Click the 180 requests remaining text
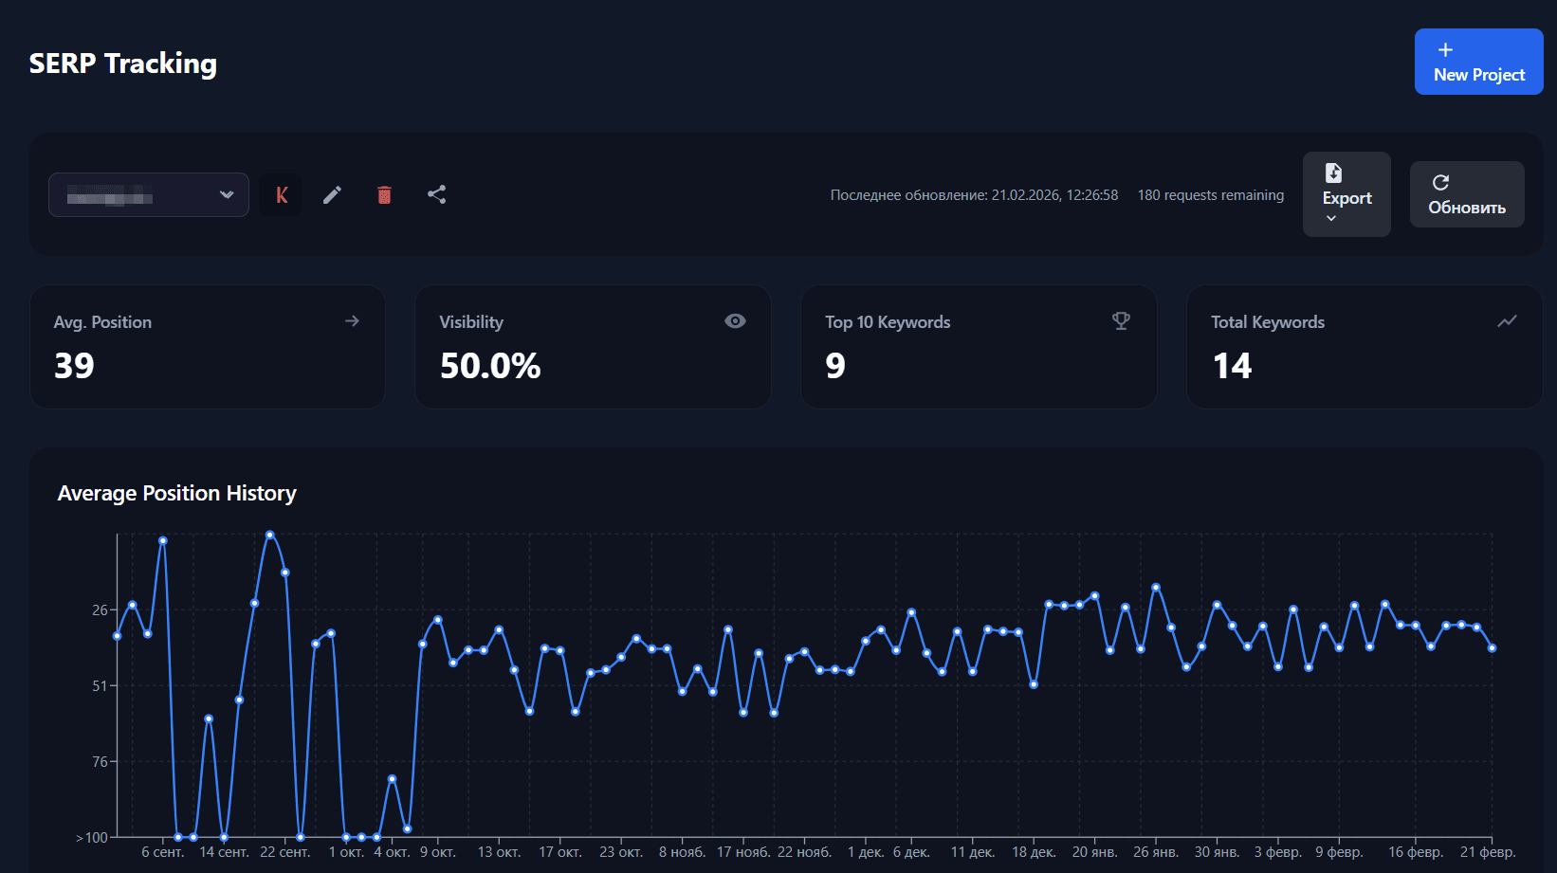 click(x=1210, y=194)
